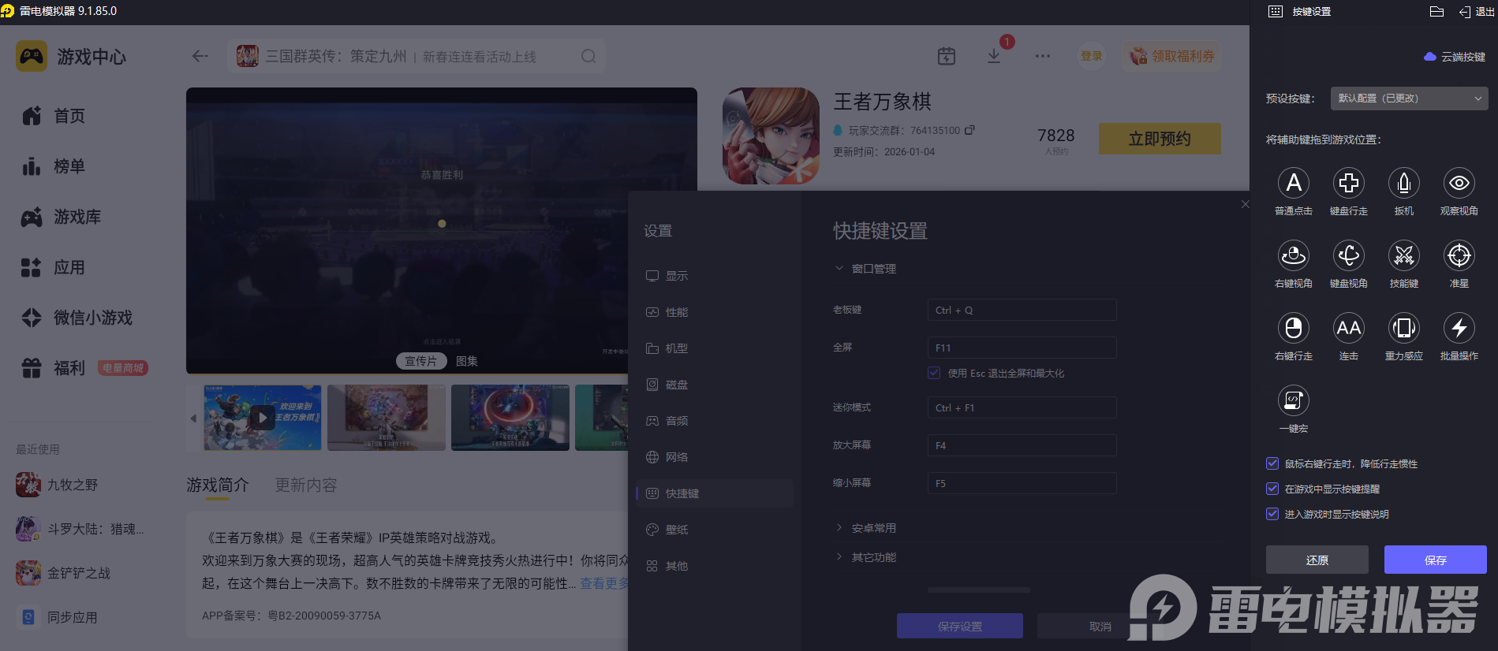This screenshot has width=1498, height=651.
Task: Open the downloads icon with red badge
Action: coord(994,56)
